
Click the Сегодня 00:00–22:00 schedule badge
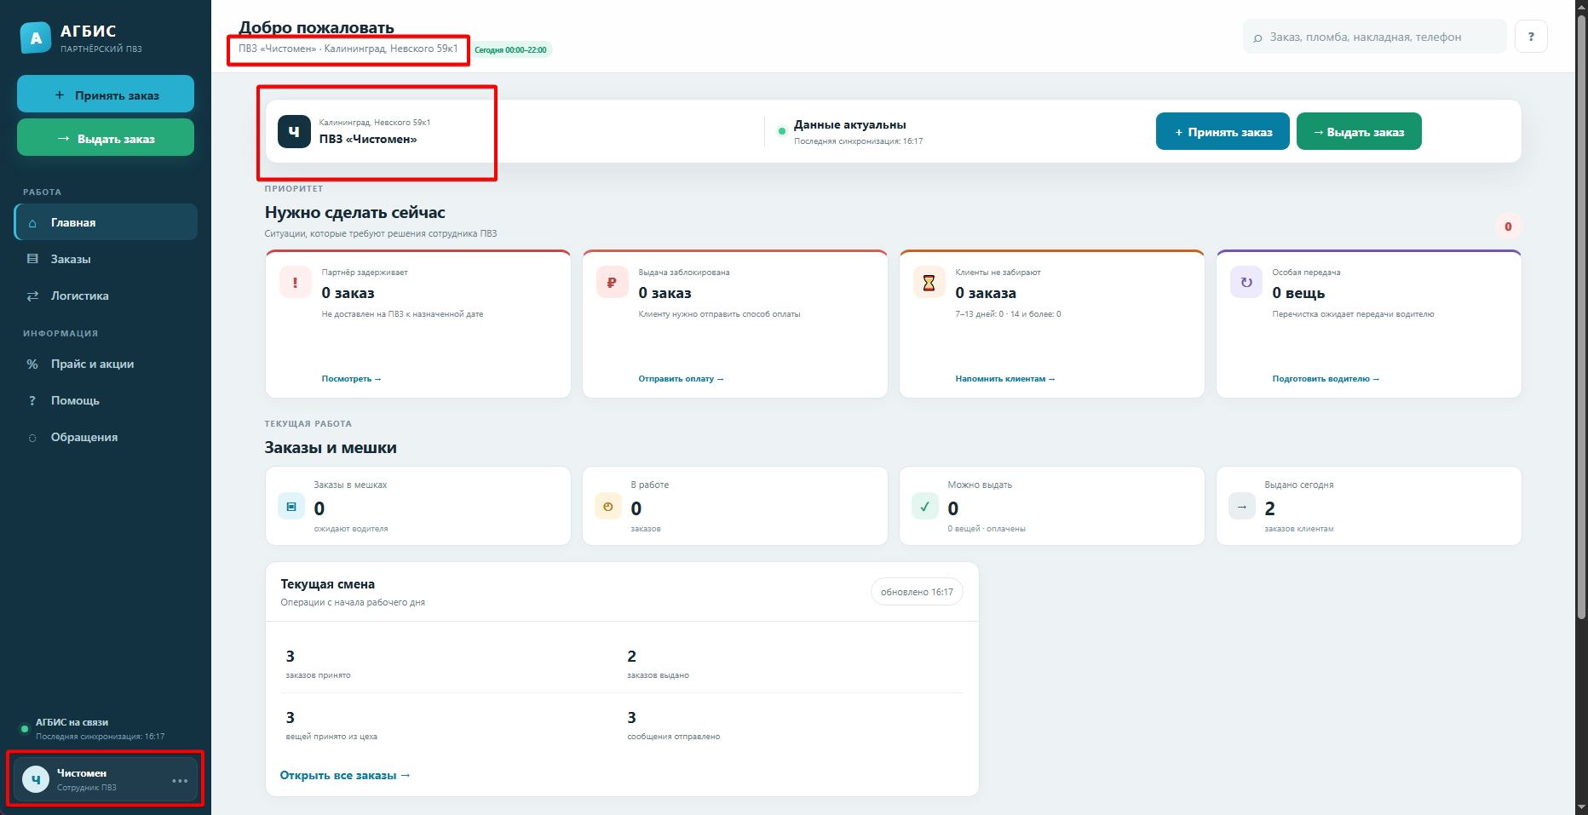coord(510,50)
